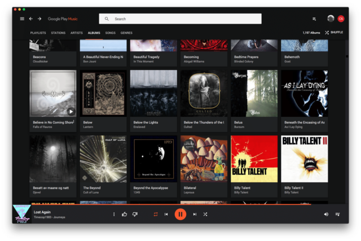This screenshot has width=361, height=241.
Task: Click the artist name Leprous
Action: click(x=189, y=192)
